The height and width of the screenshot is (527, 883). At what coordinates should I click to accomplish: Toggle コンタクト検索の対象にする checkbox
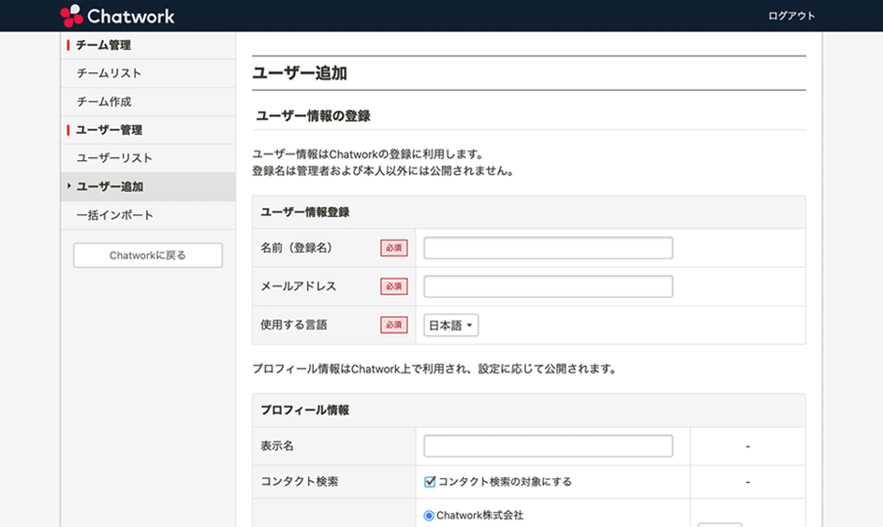coord(430,481)
